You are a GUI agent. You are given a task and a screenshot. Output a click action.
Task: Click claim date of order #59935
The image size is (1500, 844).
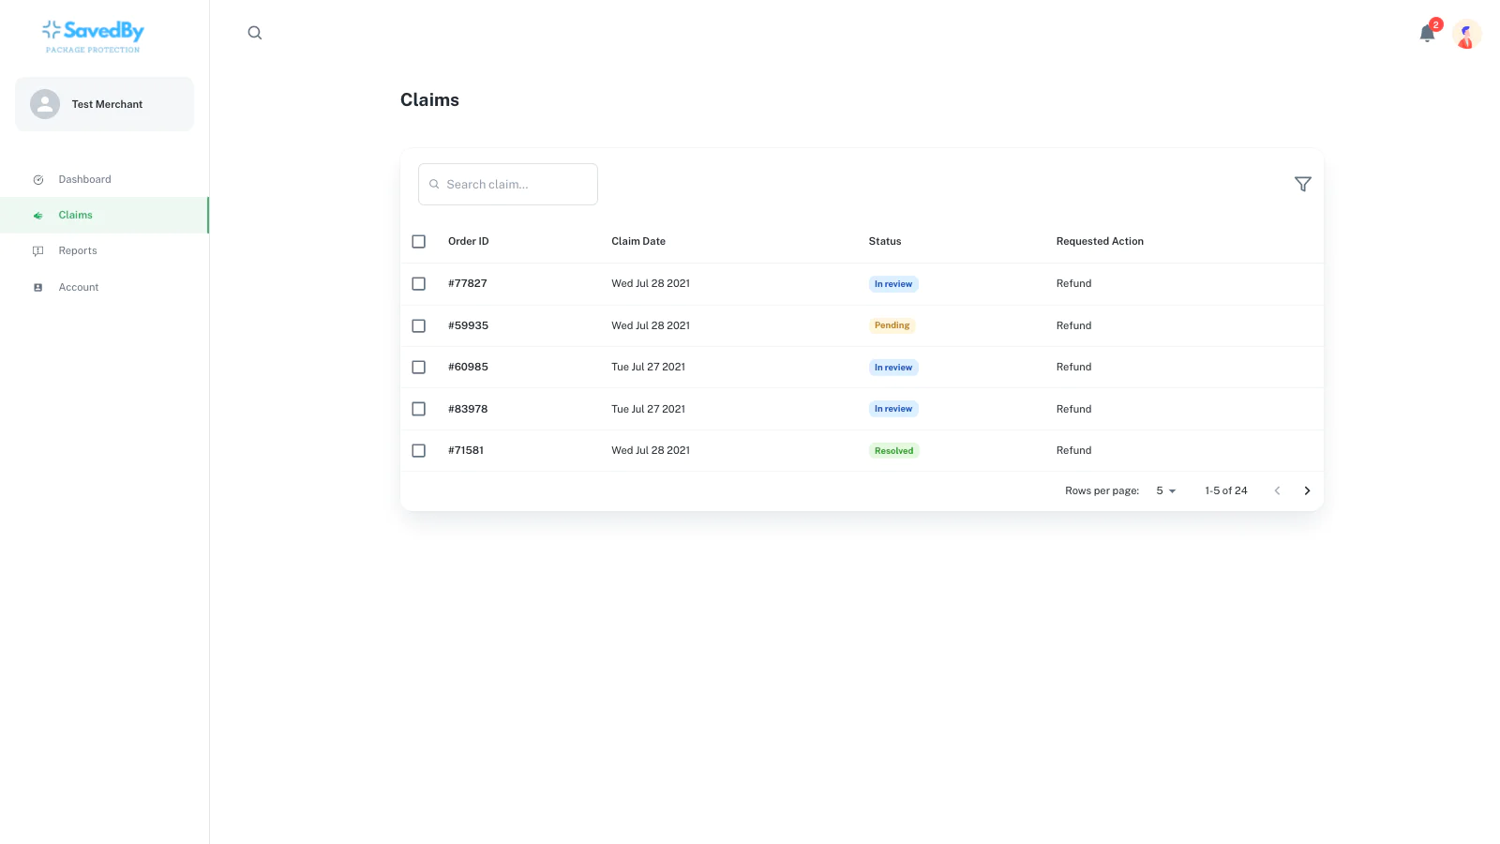point(651,326)
